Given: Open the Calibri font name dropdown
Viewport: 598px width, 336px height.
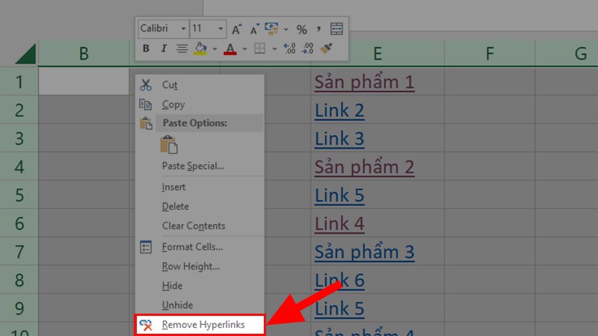Looking at the screenshot, I should coord(183,29).
